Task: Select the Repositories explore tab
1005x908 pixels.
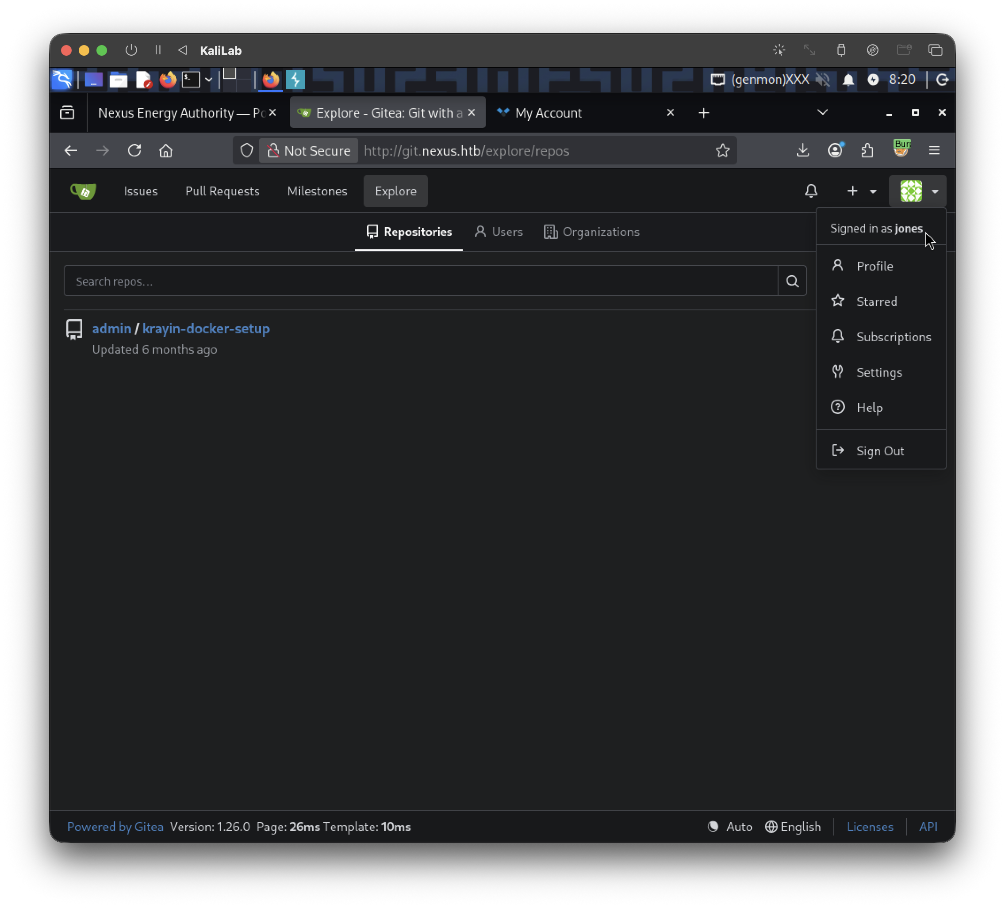Action: point(409,232)
